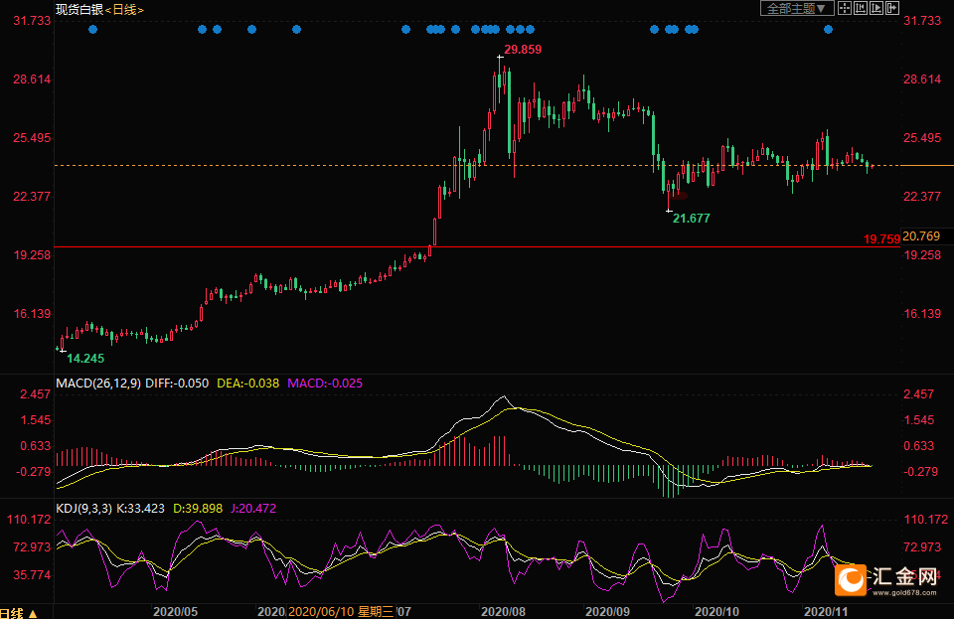Click the highlighted 2020/06/10 星期三 date label
Viewport: 954px width, 619px height.
click(x=341, y=612)
